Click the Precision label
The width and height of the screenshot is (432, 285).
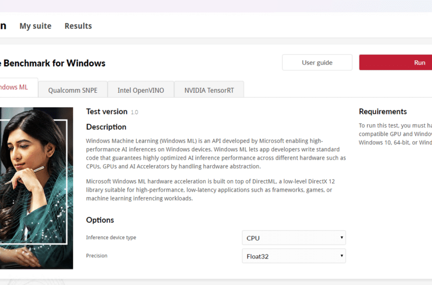pos(97,256)
